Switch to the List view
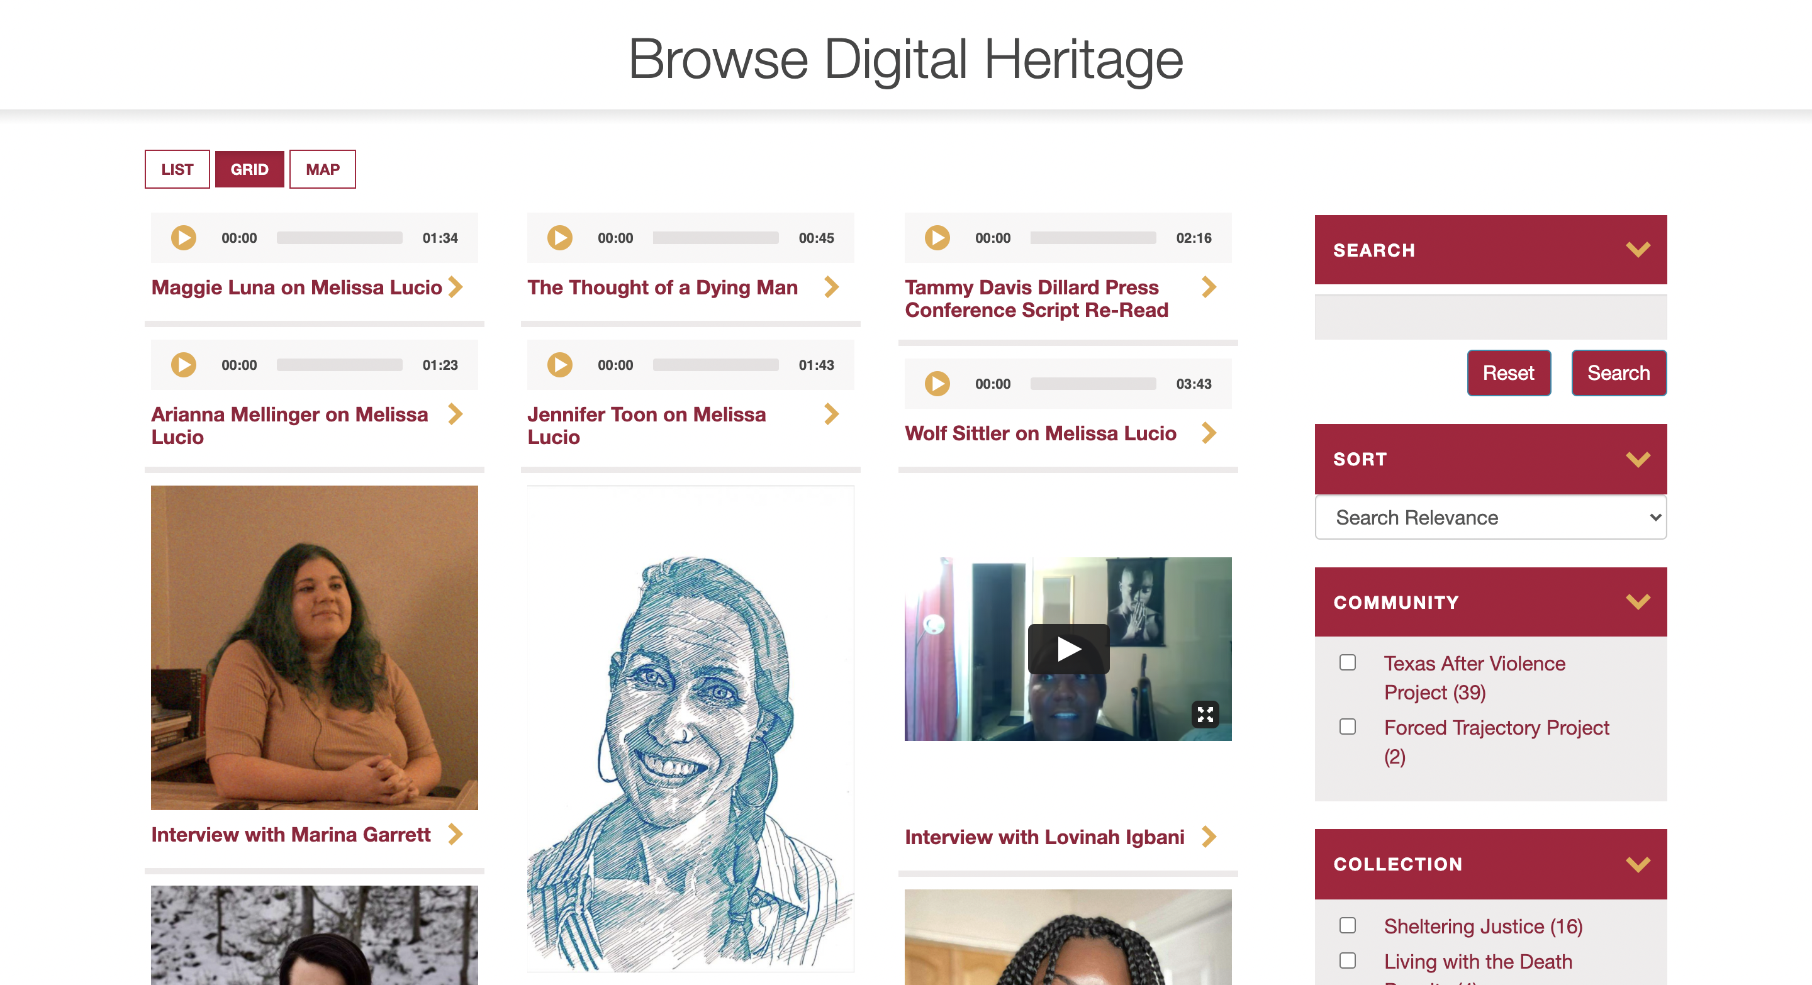1812x985 pixels. click(x=177, y=169)
